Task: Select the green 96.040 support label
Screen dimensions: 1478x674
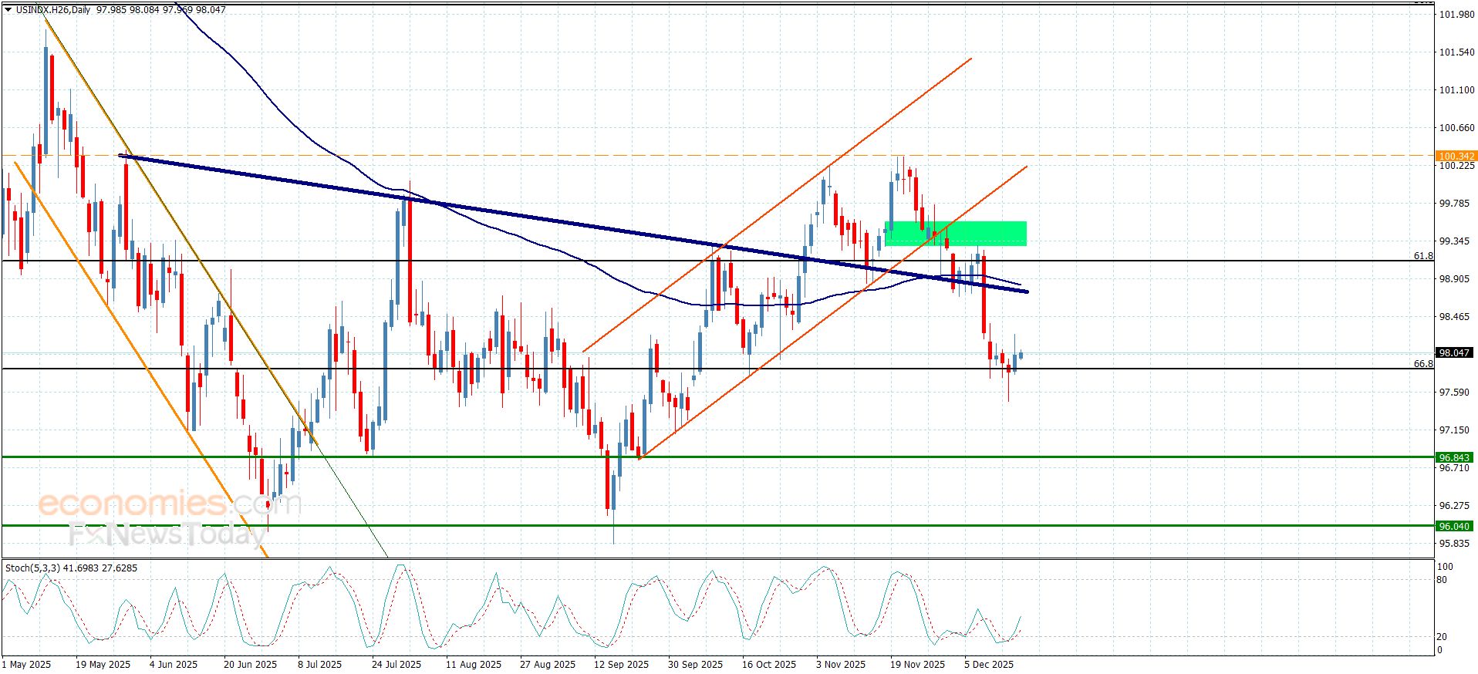Action: [1455, 526]
